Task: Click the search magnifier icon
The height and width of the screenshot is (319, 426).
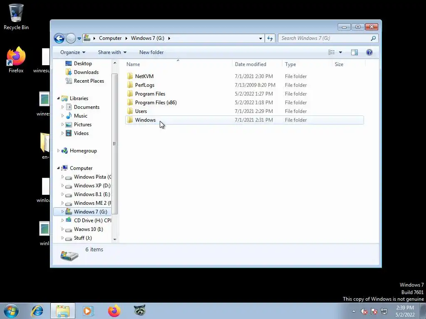Action: coord(373,38)
